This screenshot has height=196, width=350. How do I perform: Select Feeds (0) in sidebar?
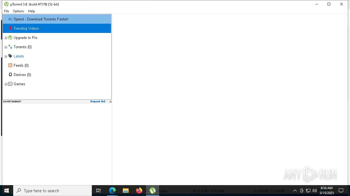pyautogui.click(x=21, y=65)
